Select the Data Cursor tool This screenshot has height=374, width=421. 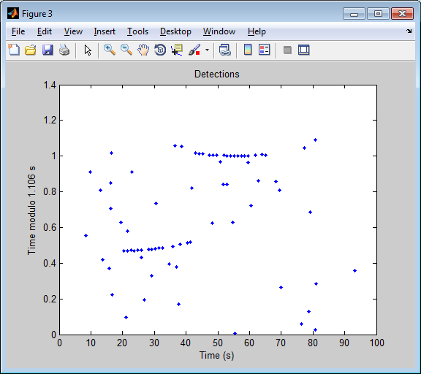(x=177, y=50)
